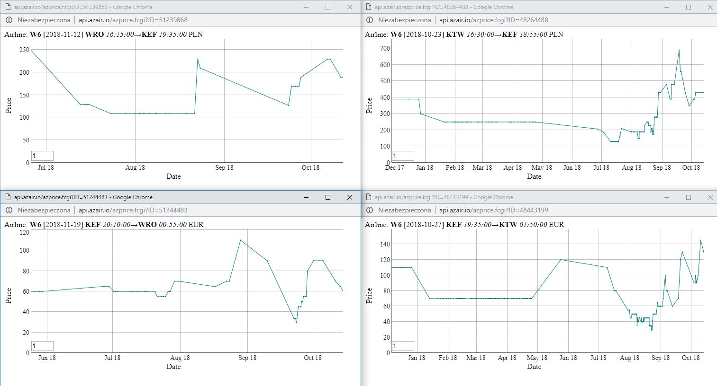Click site info icon in KTW→KEF window

point(370,20)
